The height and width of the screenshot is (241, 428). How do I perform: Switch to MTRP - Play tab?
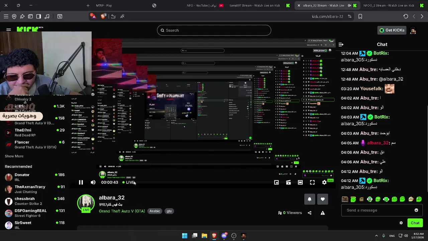click(x=104, y=5)
